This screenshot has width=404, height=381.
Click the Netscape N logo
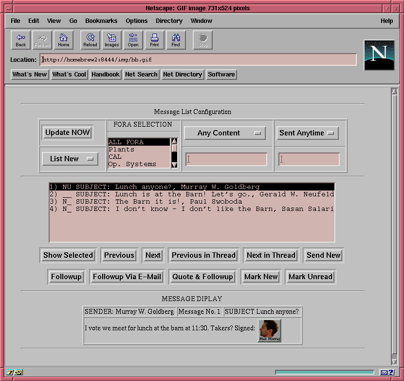coord(379,55)
